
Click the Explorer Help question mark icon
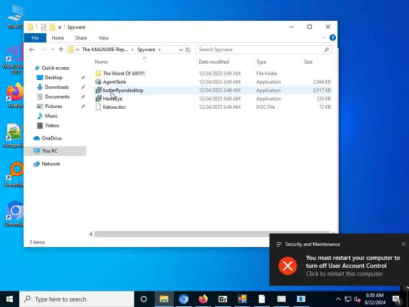(x=333, y=38)
